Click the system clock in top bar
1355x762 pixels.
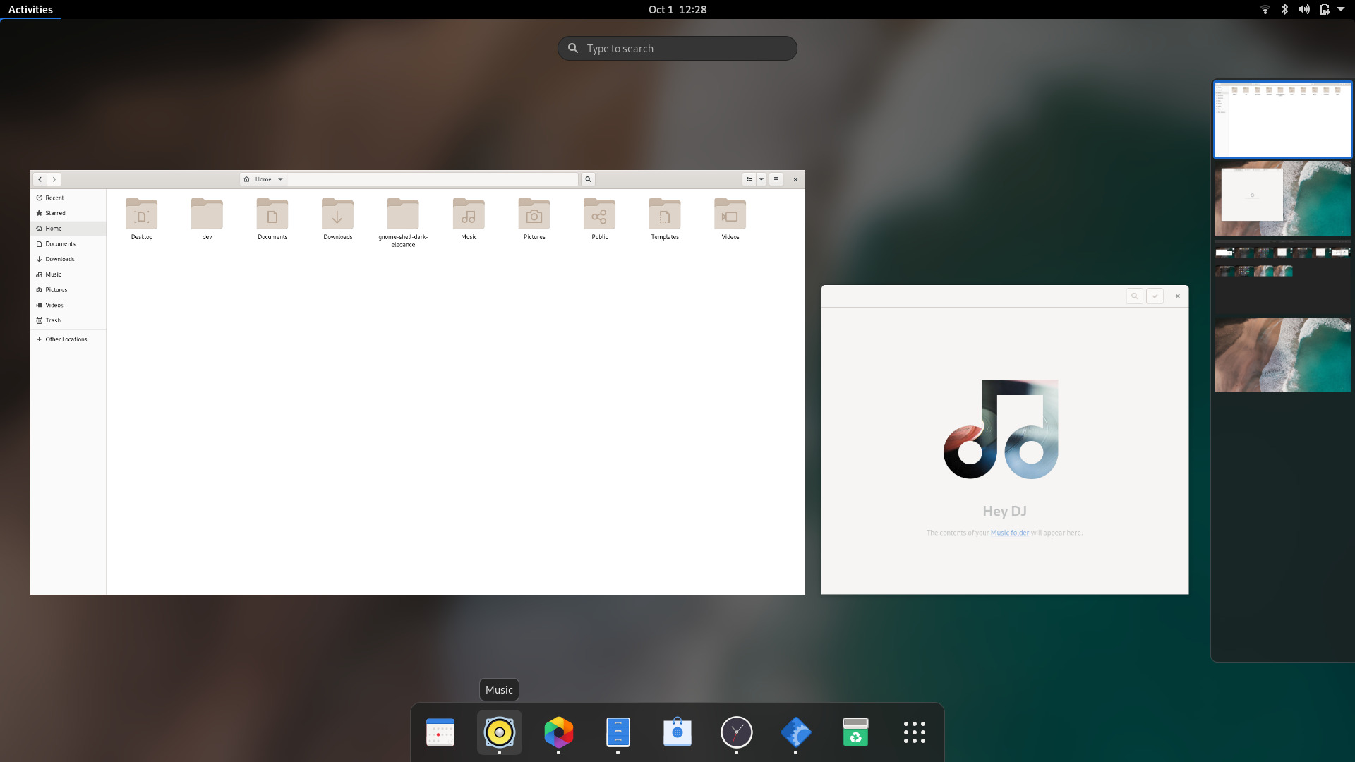677,9
